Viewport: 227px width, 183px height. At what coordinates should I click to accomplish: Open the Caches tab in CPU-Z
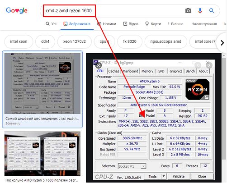point(114,71)
